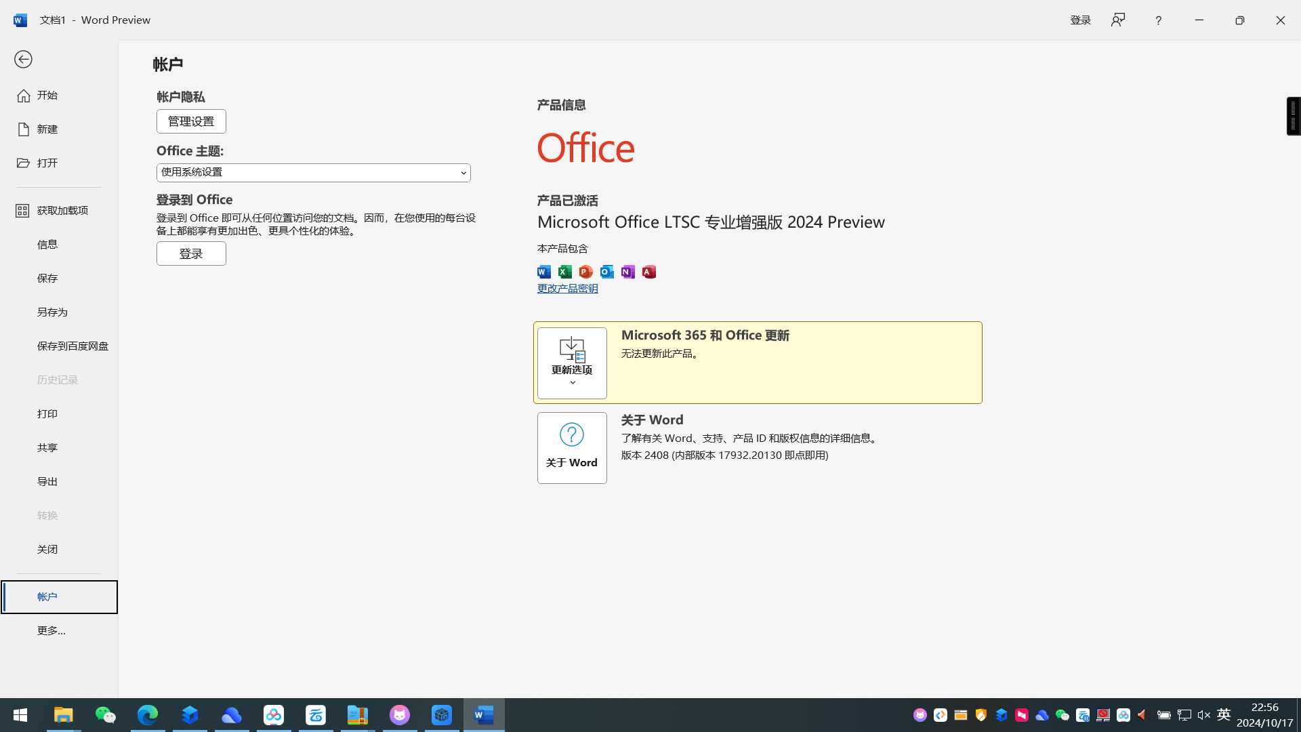The width and height of the screenshot is (1301, 732).
Task: Click the version text 版本 2408
Action: [x=725, y=455]
